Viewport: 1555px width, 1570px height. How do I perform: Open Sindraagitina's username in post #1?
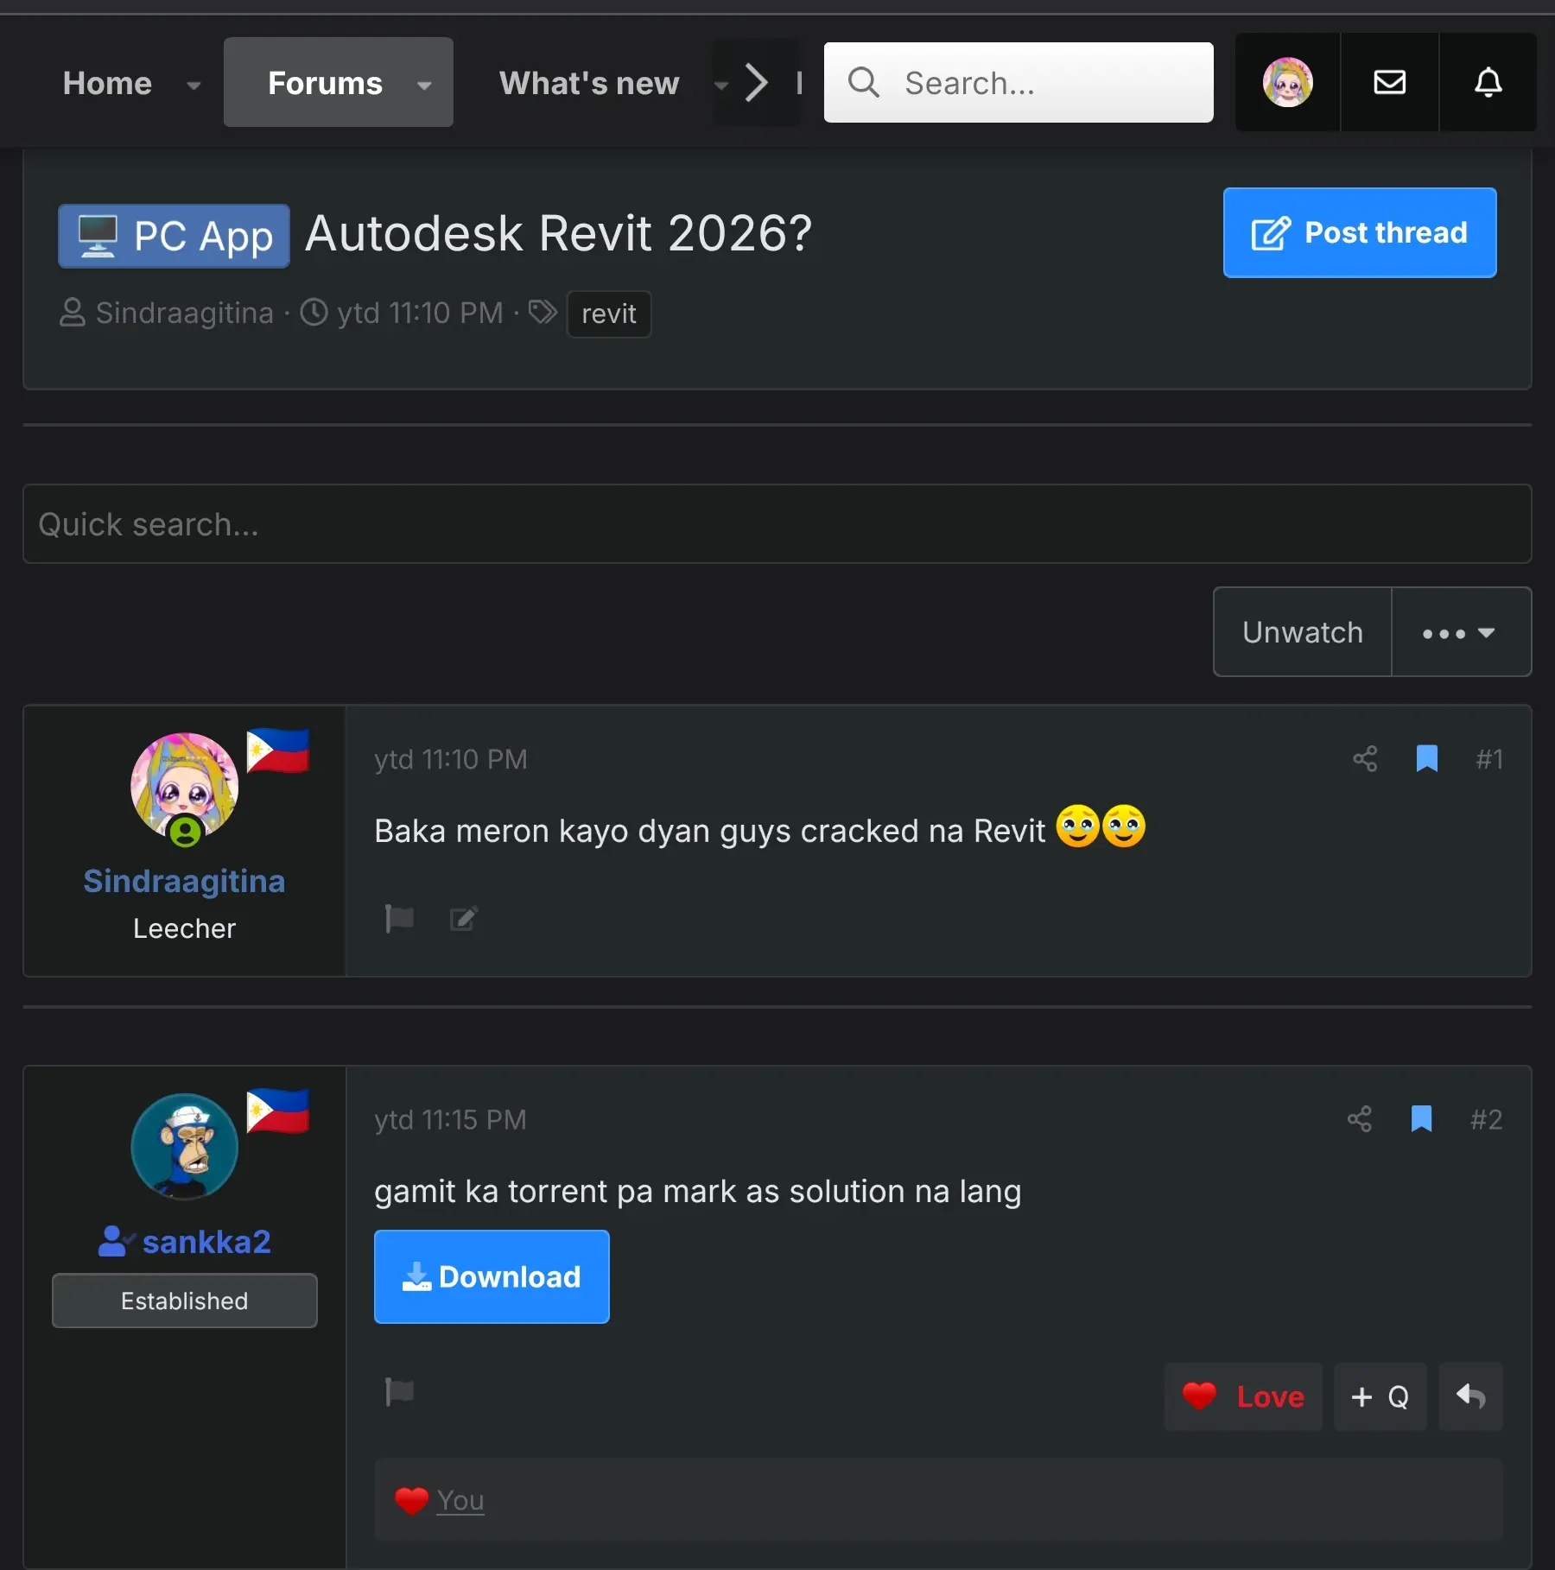pyautogui.click(x=184, y=881)
